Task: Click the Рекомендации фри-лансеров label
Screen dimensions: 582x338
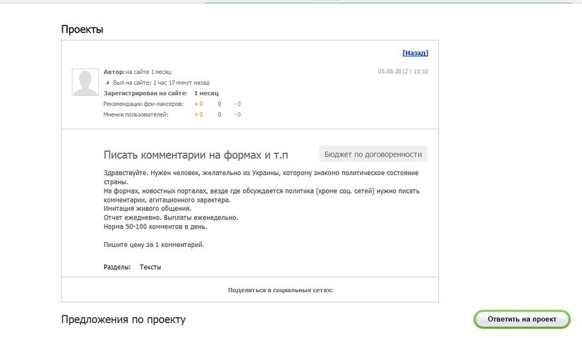Action: [144, 104]
